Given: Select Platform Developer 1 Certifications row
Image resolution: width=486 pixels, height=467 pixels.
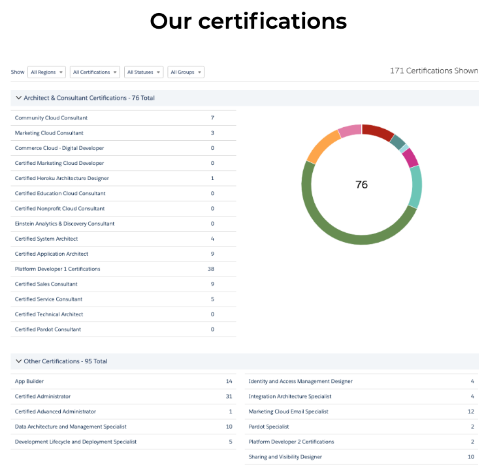Looking at the screenshot, I should 123,269.
